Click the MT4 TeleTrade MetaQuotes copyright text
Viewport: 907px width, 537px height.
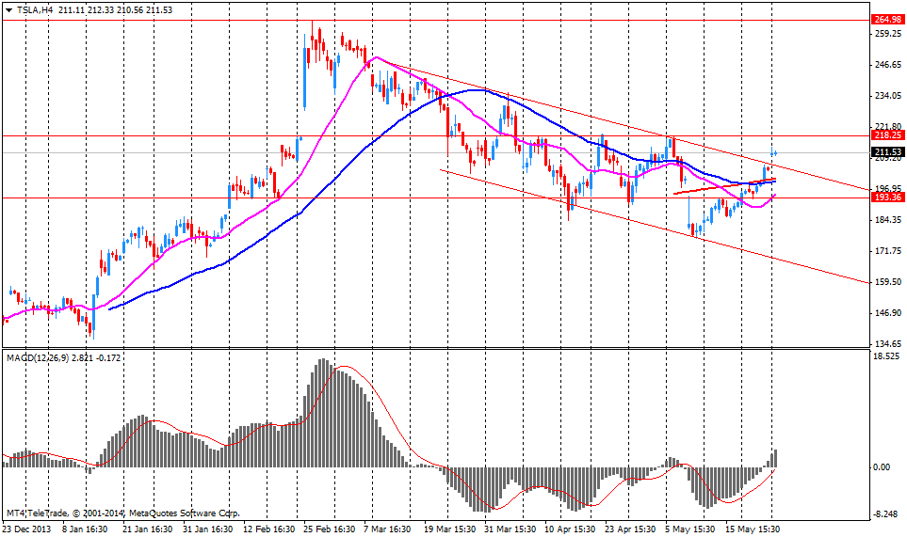tap(123, 513)
